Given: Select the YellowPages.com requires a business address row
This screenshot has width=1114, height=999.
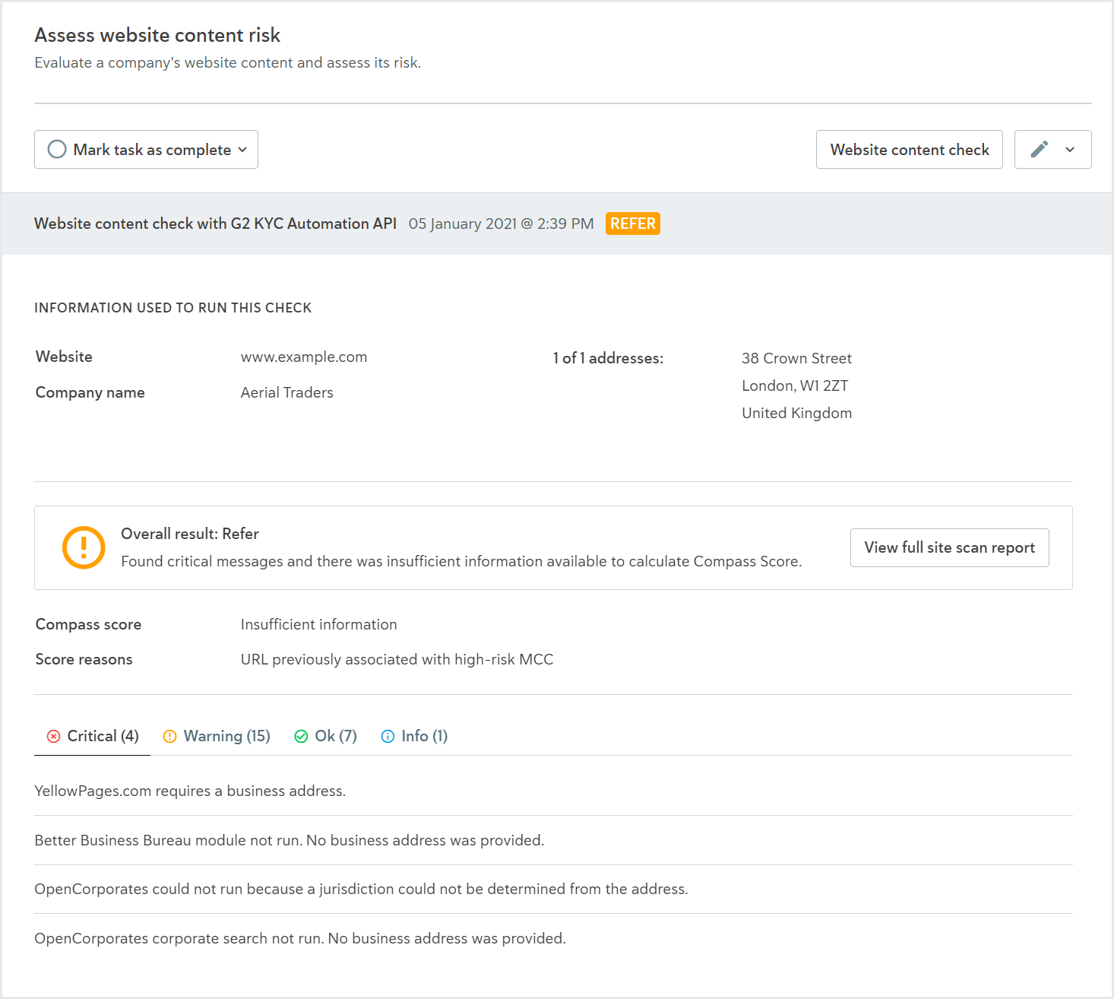Looking at the screenshot, I should (x=553, y=791).
